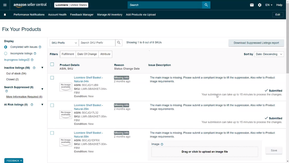
Task: Expand the At Risk listings arrow
Action: pyautogui.click(x=42, y=104)
